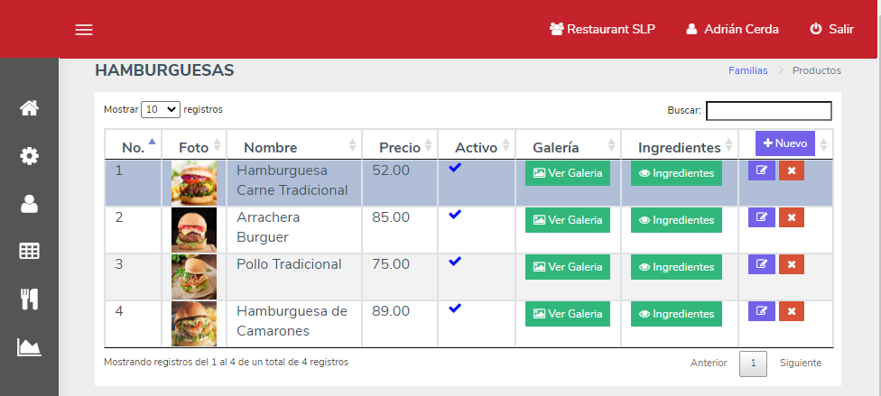Viewport: 881px width, 396px height.
Task: Open the users icon in sidebar
Action: point(29,203)
